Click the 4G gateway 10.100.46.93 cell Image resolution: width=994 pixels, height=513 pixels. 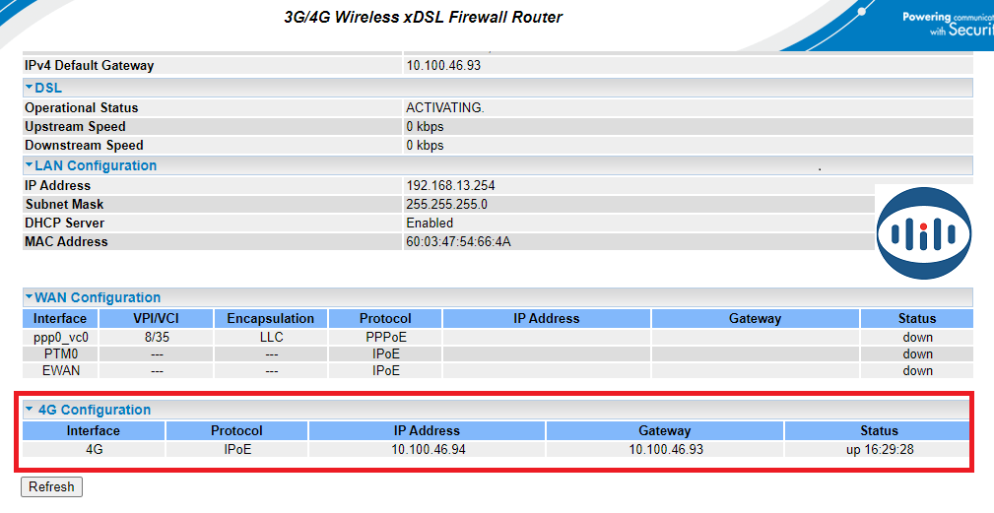click(x=665, y=449)
